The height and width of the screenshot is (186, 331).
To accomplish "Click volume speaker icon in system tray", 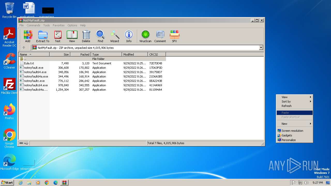I will pyautogui.click(x=306, y=183).
